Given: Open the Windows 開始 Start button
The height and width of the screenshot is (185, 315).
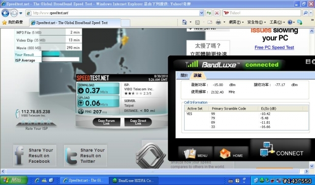Looking at the screenshot, I should 14,181.
